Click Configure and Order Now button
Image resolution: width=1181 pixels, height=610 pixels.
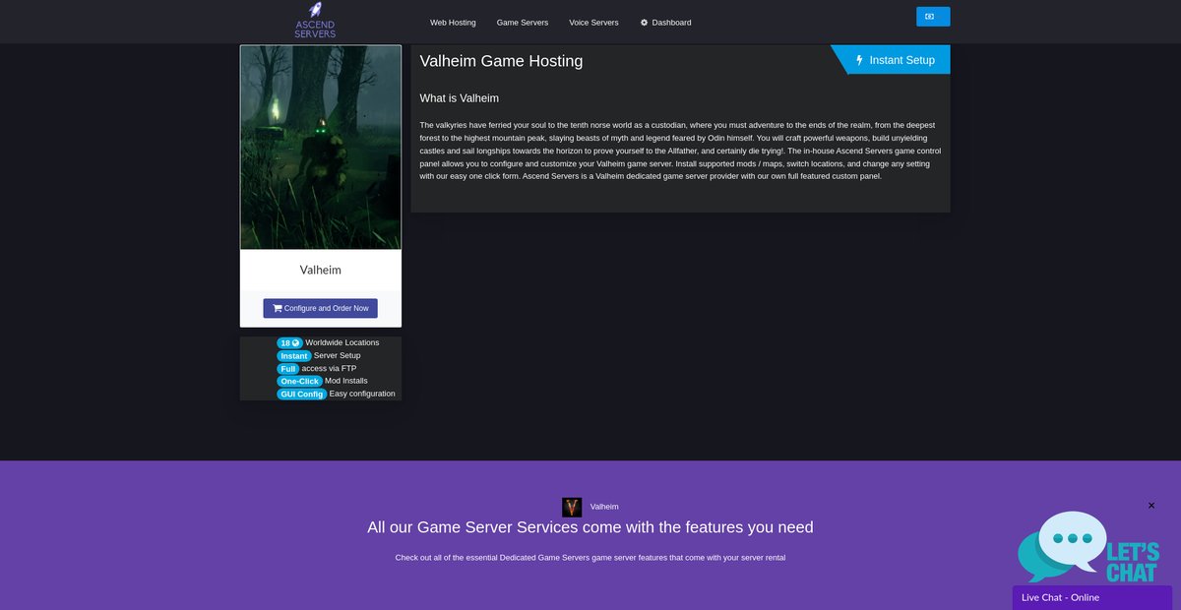pos(320,308)
